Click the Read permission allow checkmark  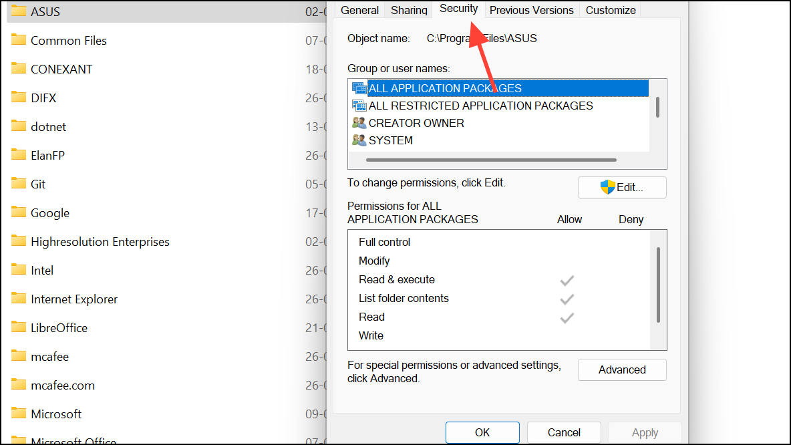point(567,318)
